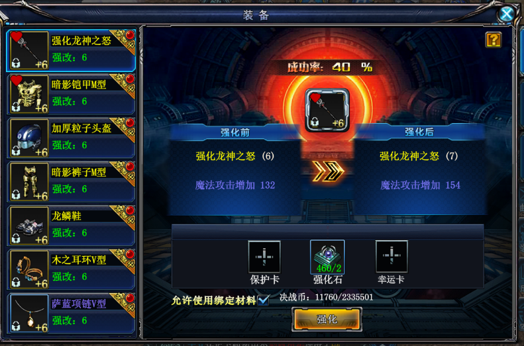Toggle the 允许使用绑定材料 checkbox

click(x=264, y=300)
